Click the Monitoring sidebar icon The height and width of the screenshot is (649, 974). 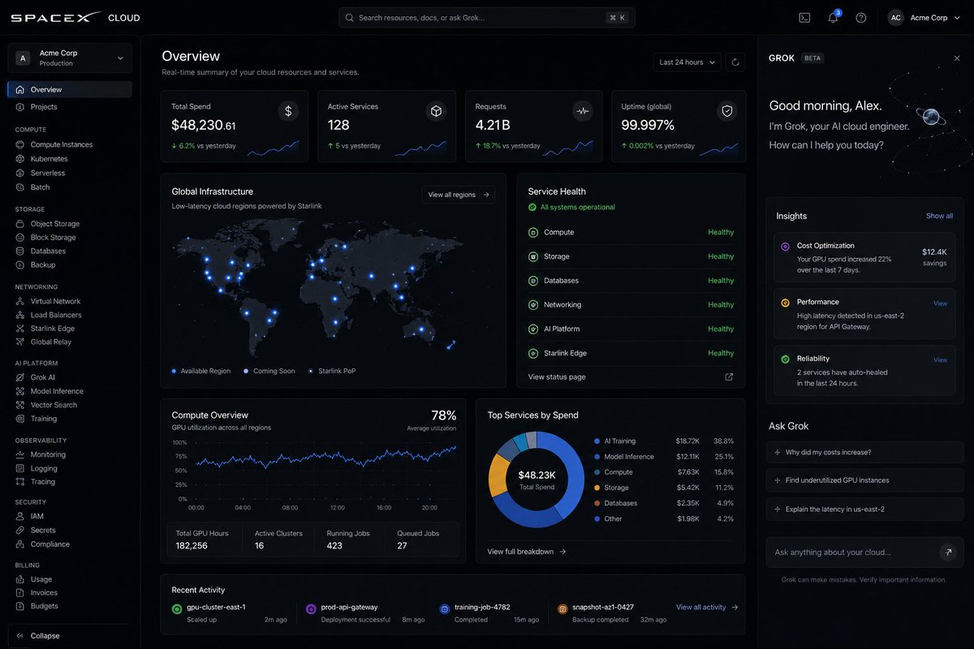[x=20, y=454]
